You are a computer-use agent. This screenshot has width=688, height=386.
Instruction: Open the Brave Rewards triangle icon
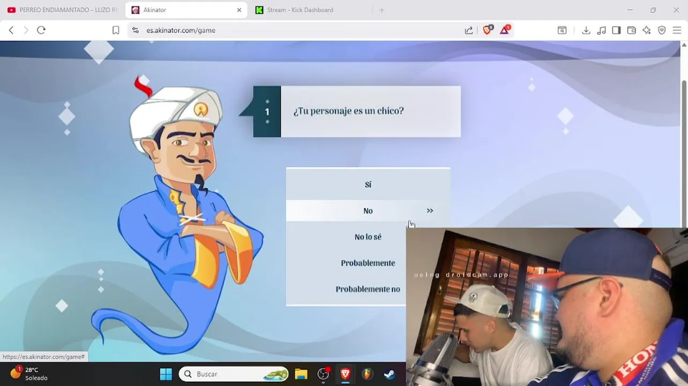pyautogui.click(x=505, y=30)
